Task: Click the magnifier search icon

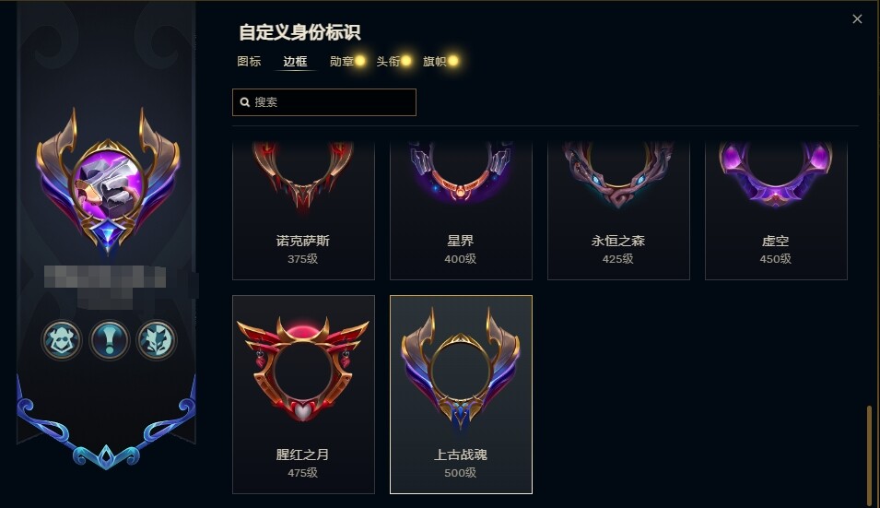Action: [x=245, y=102]
